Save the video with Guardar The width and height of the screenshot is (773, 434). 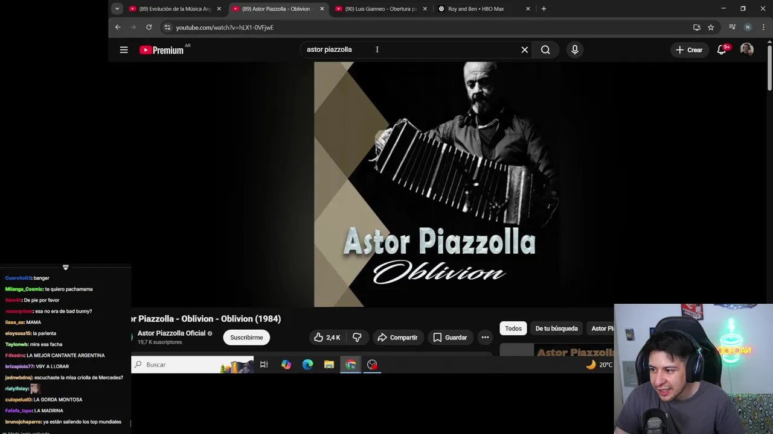450,338
